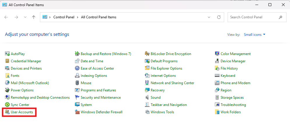The image size is (290, 131).
Task: Click the Default Programs icon
Action: pos(147,61)
